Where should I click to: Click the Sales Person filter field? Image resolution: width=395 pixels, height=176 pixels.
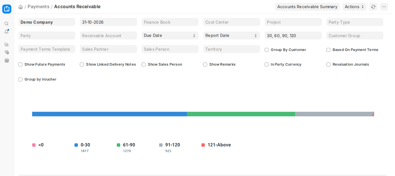click(x=170, y=49)
